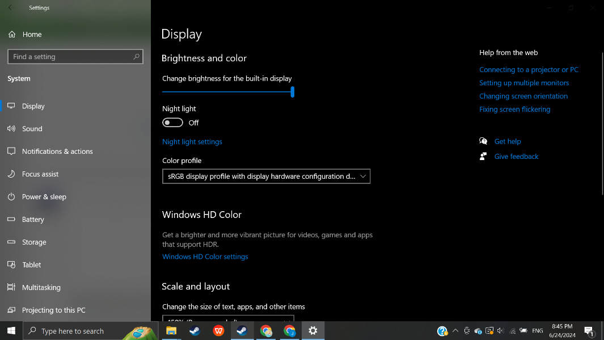Viewport: 604px width, 340px height.
Task: Click the Storage icon in sidebar
Action: pos(11,242)
